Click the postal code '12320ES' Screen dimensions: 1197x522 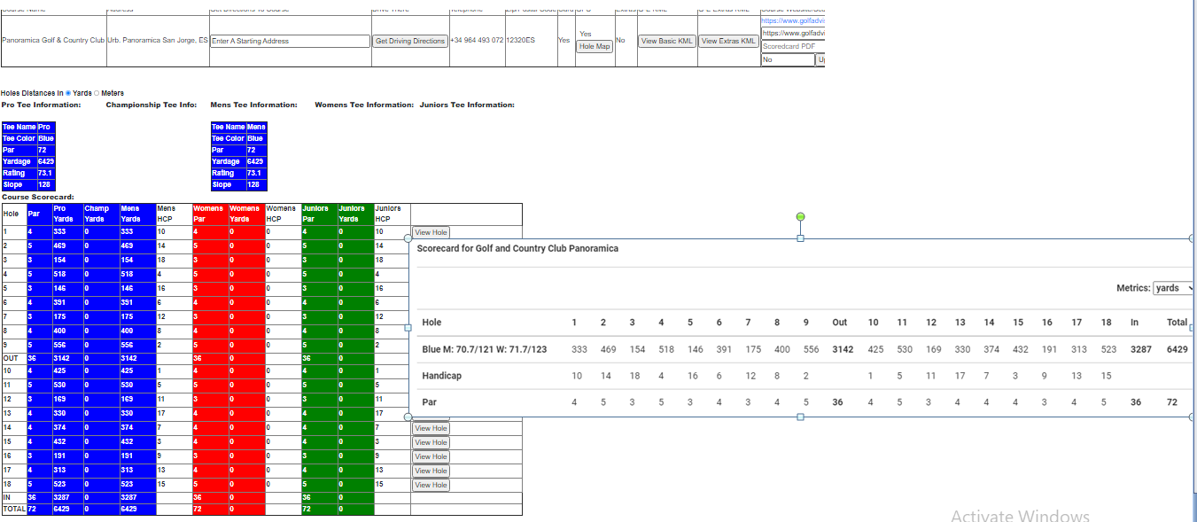coord(520,41)
